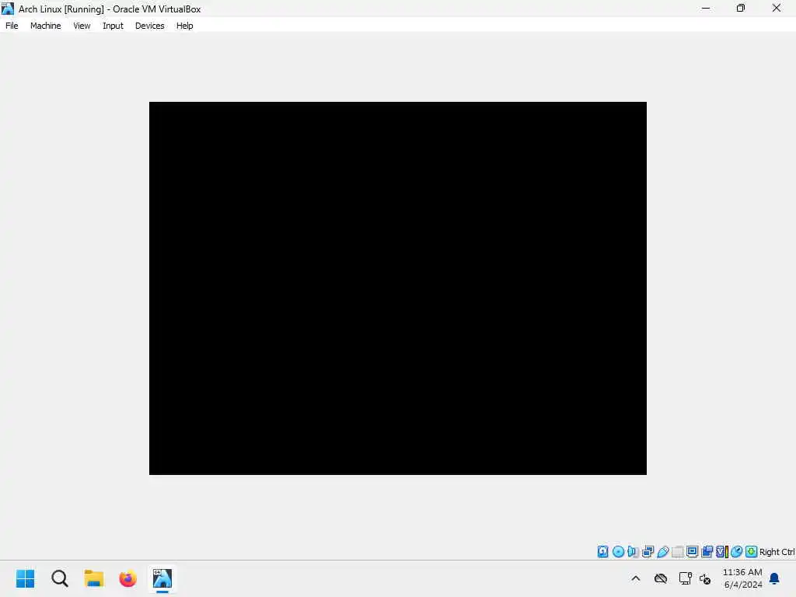Screen dimensions: 796x597
Task: Open Windows taskbar search
Action: pyautogui.click(x=60, y=578)
